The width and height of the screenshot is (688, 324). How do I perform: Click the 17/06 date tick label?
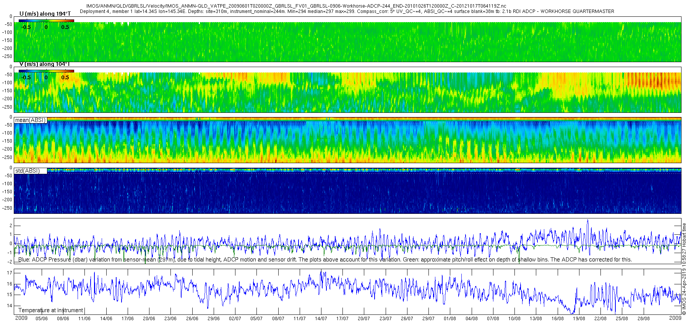(128, 319)
